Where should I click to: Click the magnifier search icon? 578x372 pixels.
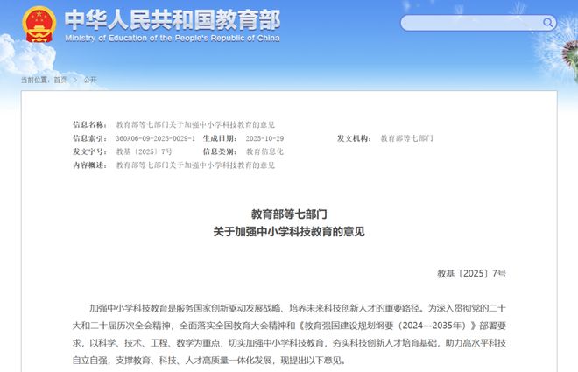pyautogui.click(x=547, y=23)
